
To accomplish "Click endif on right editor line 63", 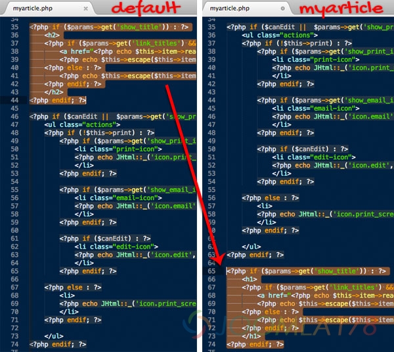I will point(259,255).
